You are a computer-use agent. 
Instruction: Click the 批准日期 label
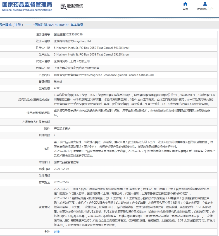click(44, 169)
